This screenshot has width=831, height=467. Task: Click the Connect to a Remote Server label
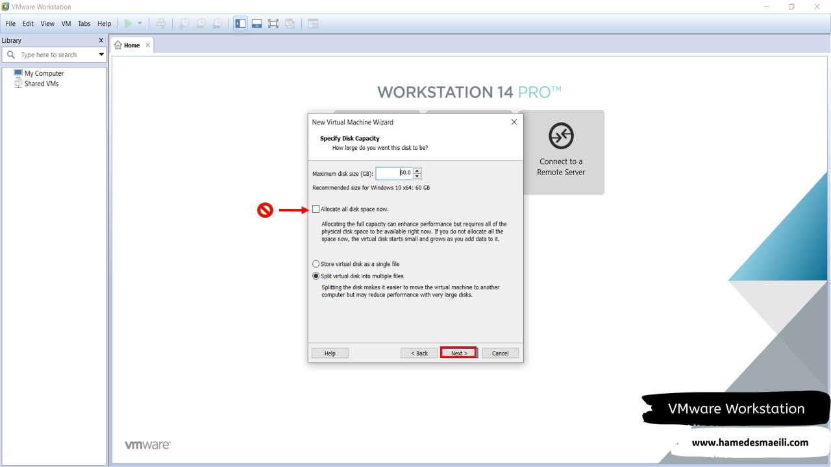561,167
